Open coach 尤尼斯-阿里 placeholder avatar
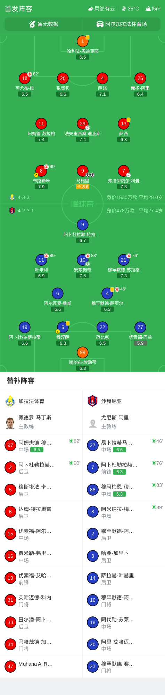 92,423
